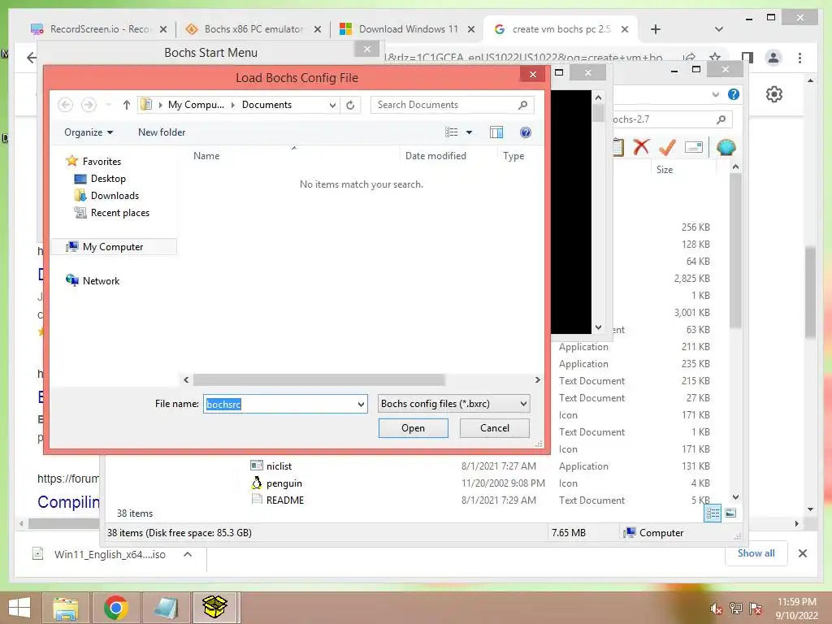Click My Compu... breadcrumb segment
This screenshot has width=832, height=624.
(196, 105)
